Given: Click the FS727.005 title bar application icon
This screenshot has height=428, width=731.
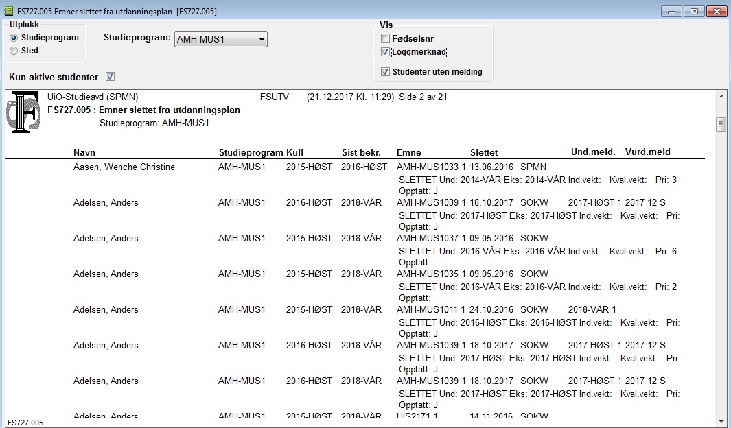Looking at the screenshot, I should [8, 11].
